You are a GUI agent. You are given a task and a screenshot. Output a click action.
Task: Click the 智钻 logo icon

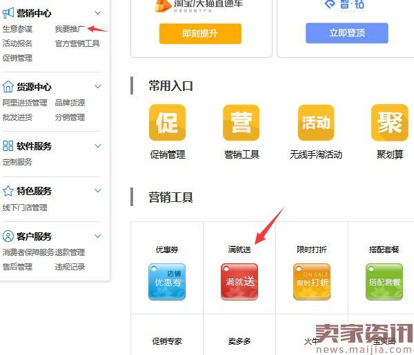click(330, 3)
